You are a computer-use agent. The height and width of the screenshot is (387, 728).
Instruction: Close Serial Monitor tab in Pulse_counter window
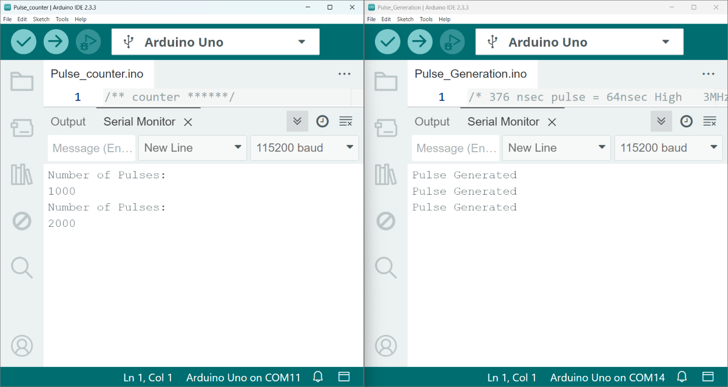click(x=188, y=122)
